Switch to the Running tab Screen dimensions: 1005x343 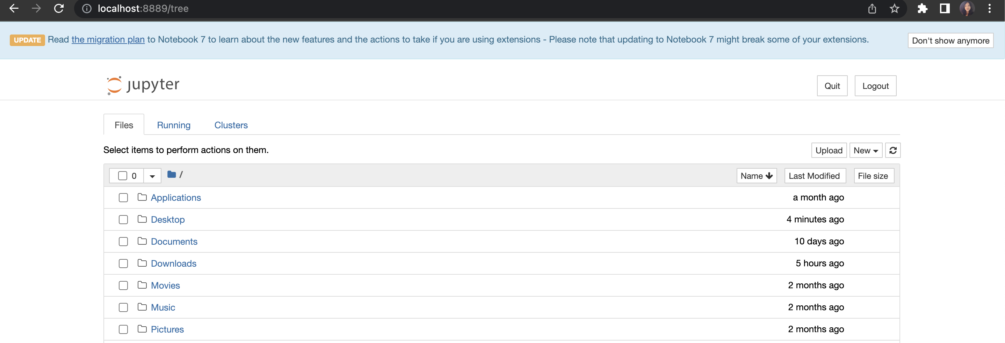[x=174, y=125]
